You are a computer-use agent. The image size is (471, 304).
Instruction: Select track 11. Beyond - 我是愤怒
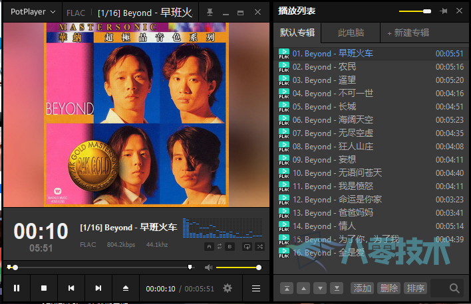pos(371,186)
